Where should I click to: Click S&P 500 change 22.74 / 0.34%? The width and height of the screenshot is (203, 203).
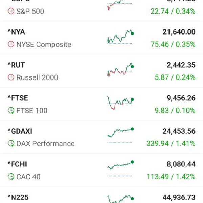(173, 11)
